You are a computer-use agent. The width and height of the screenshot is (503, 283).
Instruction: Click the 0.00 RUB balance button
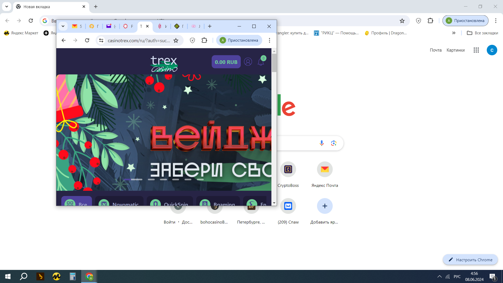(x=226, y=62)
